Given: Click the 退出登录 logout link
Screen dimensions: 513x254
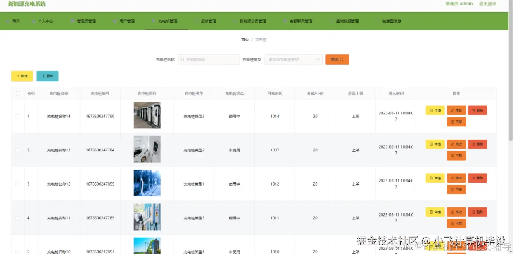Looking at the screenshot, I should [x=488, y=3].
